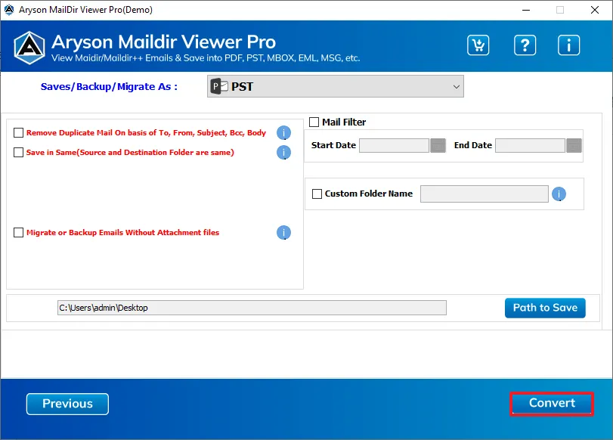Minimize the Aryson window

pos(526,10)
